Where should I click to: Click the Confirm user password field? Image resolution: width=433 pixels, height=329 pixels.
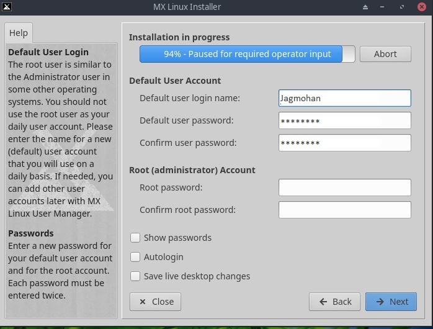[x=345, y=143]
